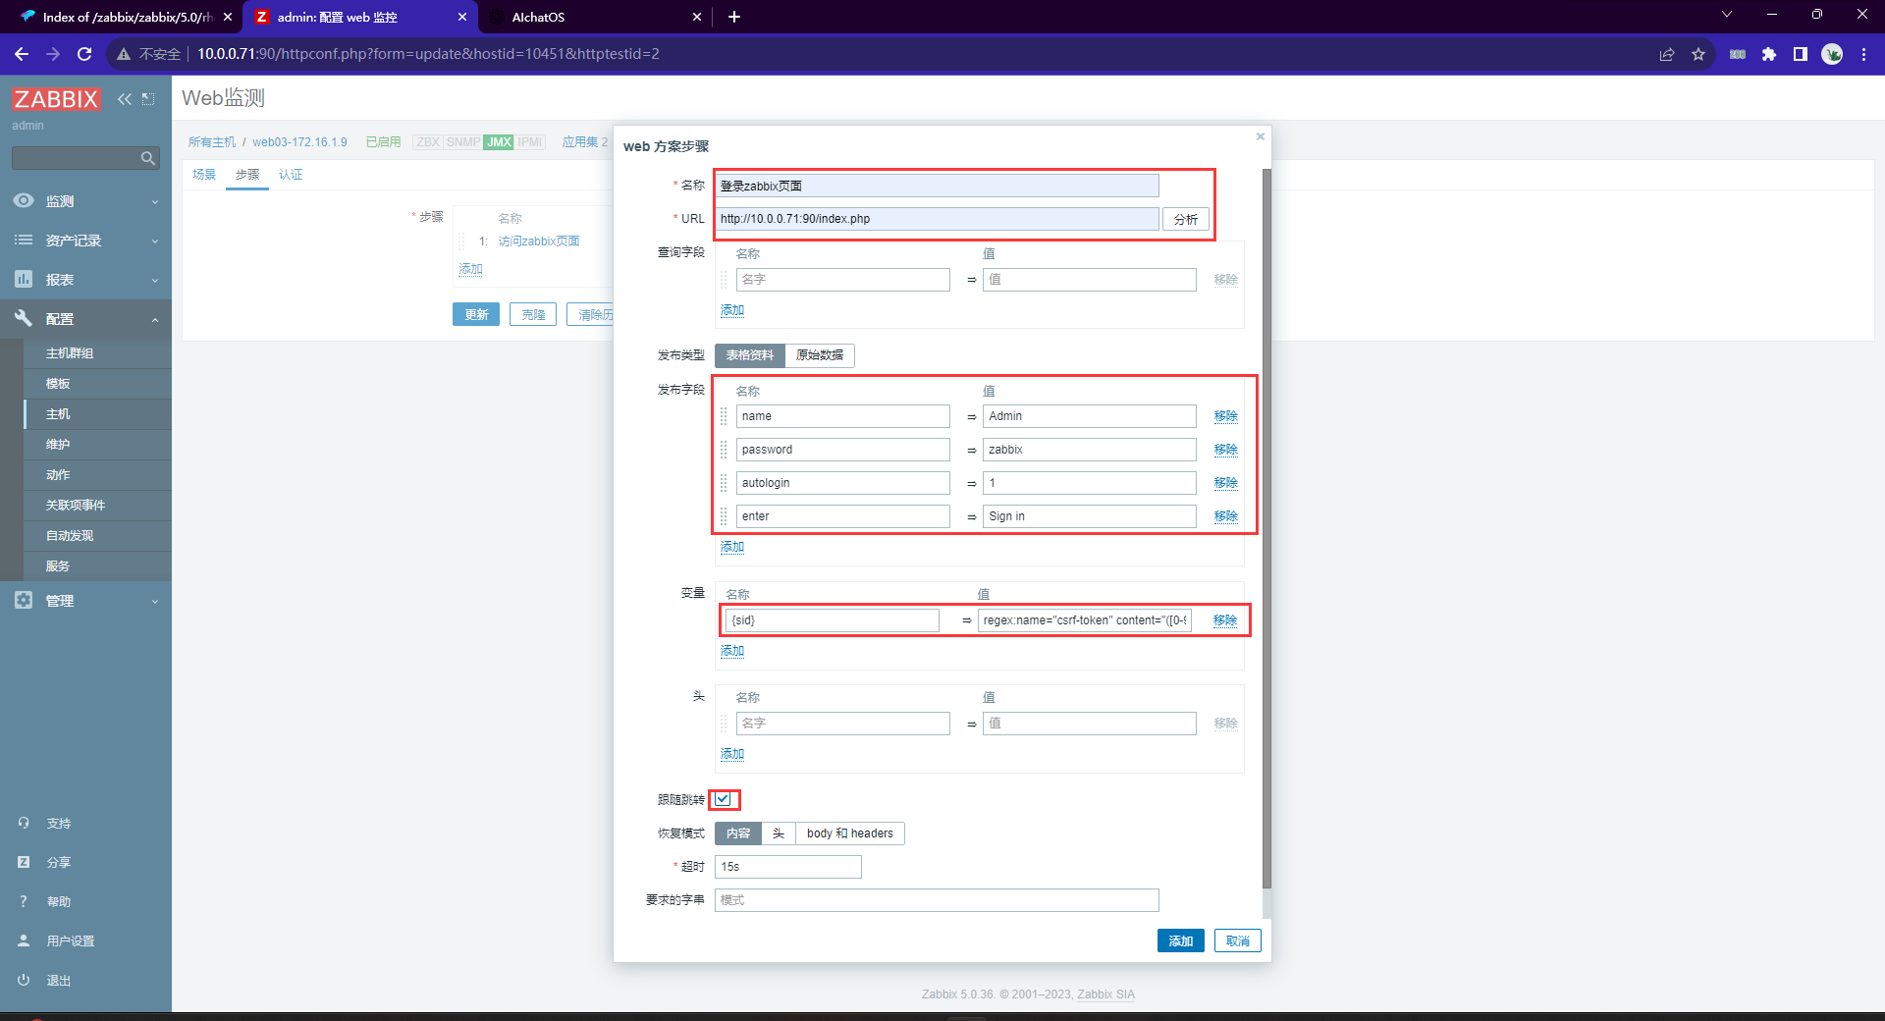Select 原始数据 post type
The image size is (1885, 1021).
coord(820,355)
